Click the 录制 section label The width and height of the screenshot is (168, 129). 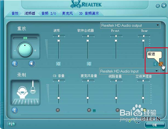[22, 75]
